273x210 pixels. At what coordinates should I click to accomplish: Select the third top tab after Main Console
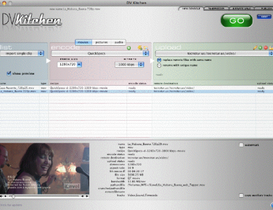click(x=241, y=8)
